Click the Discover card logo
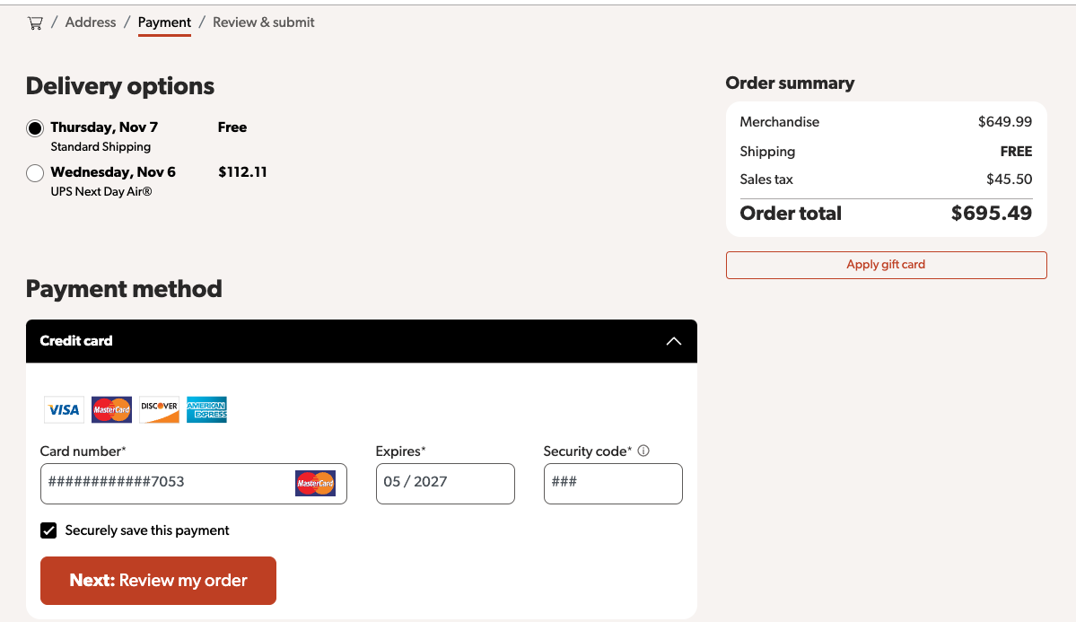The height and width of the screenshot is (622, 1076). [159, 409]
